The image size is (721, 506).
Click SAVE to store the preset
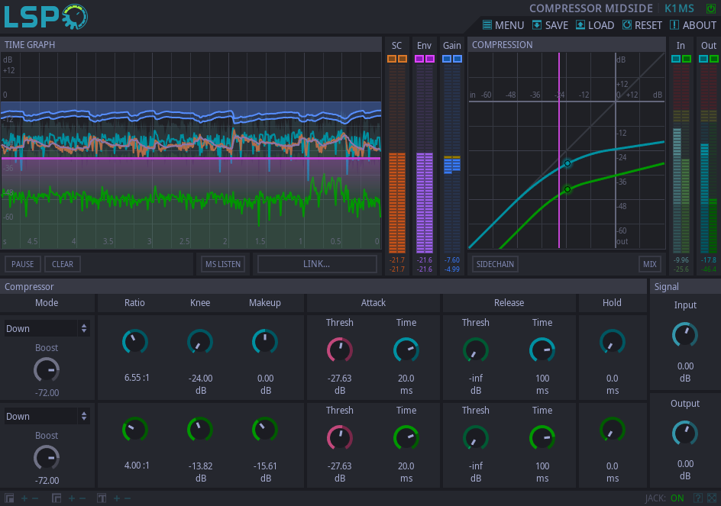click(x=550, y=25)
